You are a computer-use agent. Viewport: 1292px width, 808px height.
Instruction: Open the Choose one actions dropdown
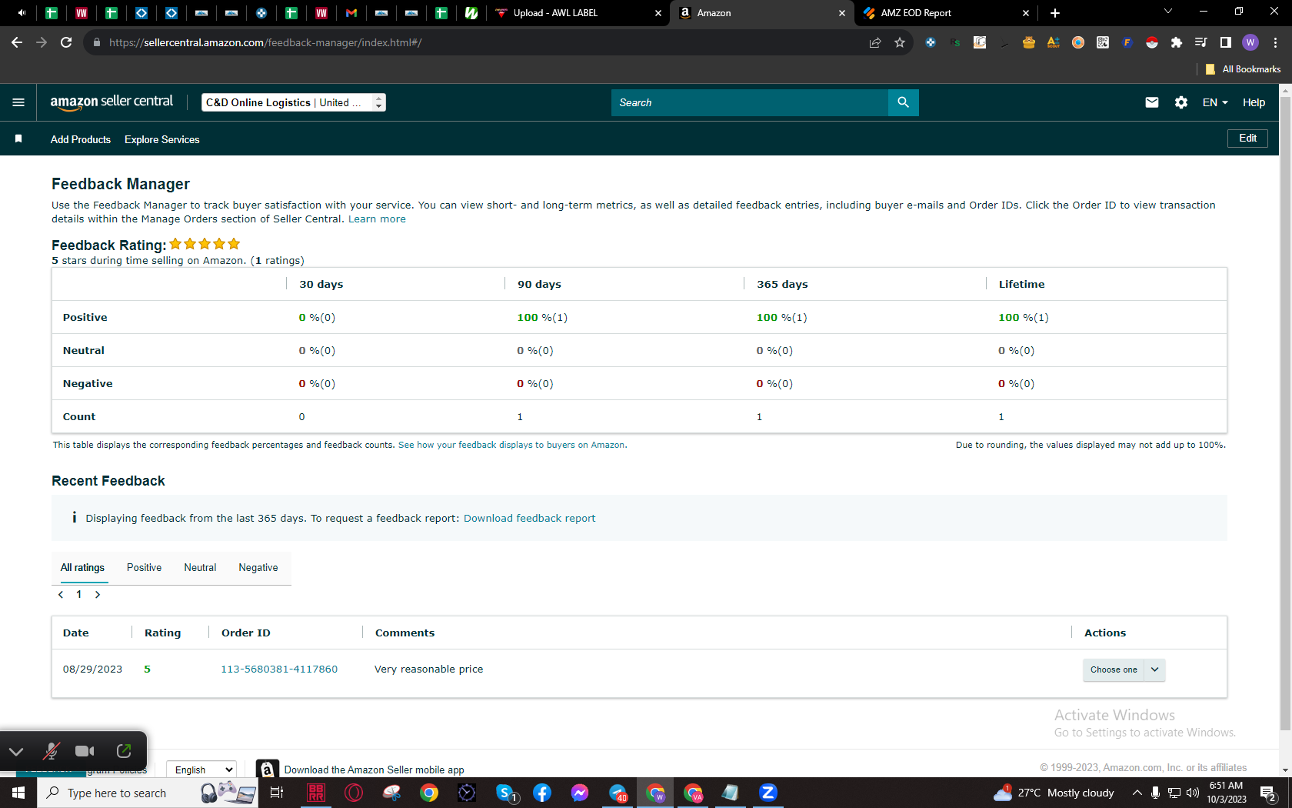(x=1124, y=669)
